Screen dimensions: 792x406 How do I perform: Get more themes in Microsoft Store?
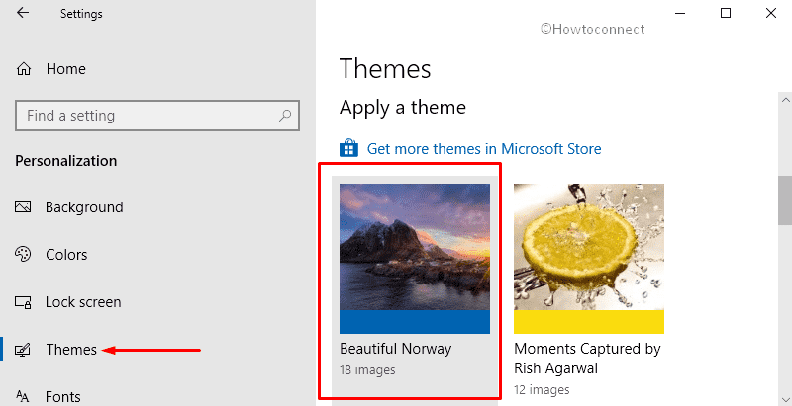(484, 149)
